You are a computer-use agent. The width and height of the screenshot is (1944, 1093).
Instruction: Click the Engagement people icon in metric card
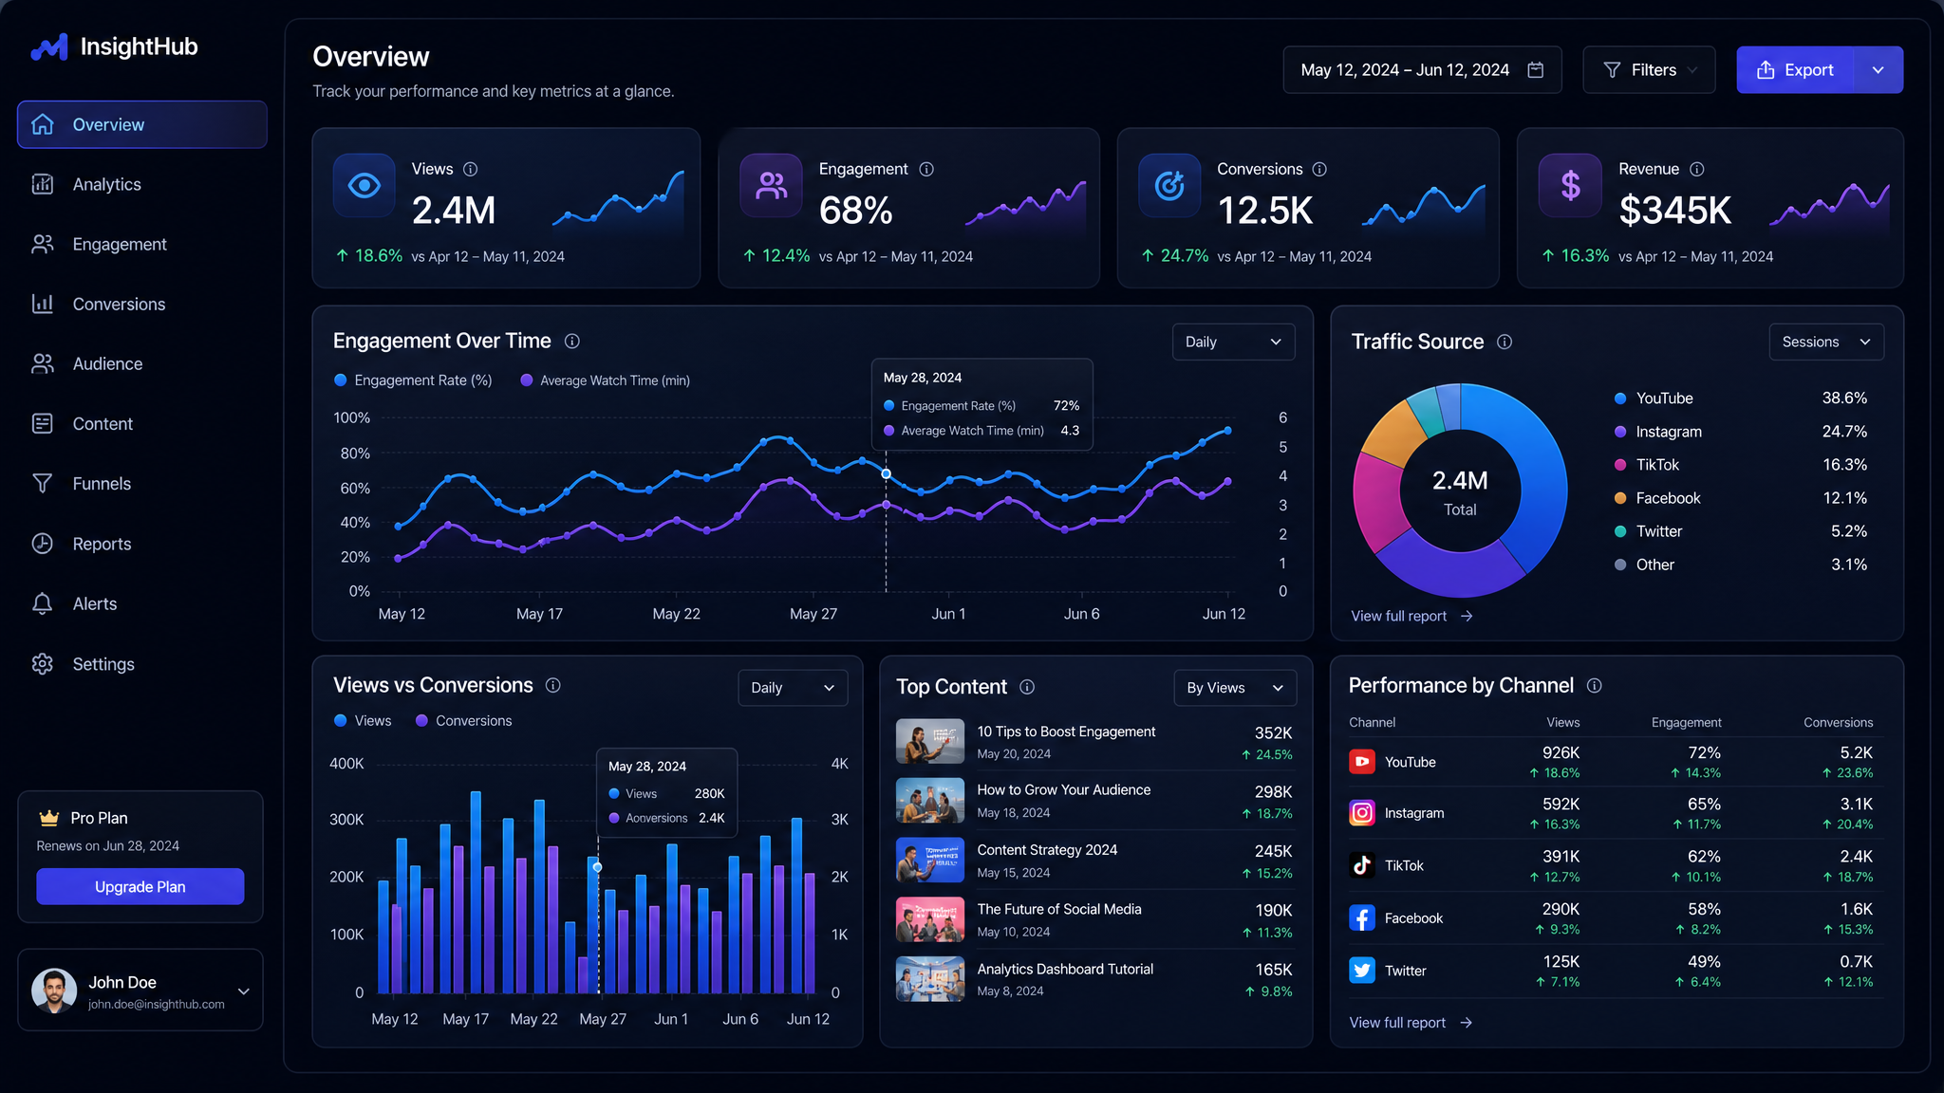[x=771, y=185]
